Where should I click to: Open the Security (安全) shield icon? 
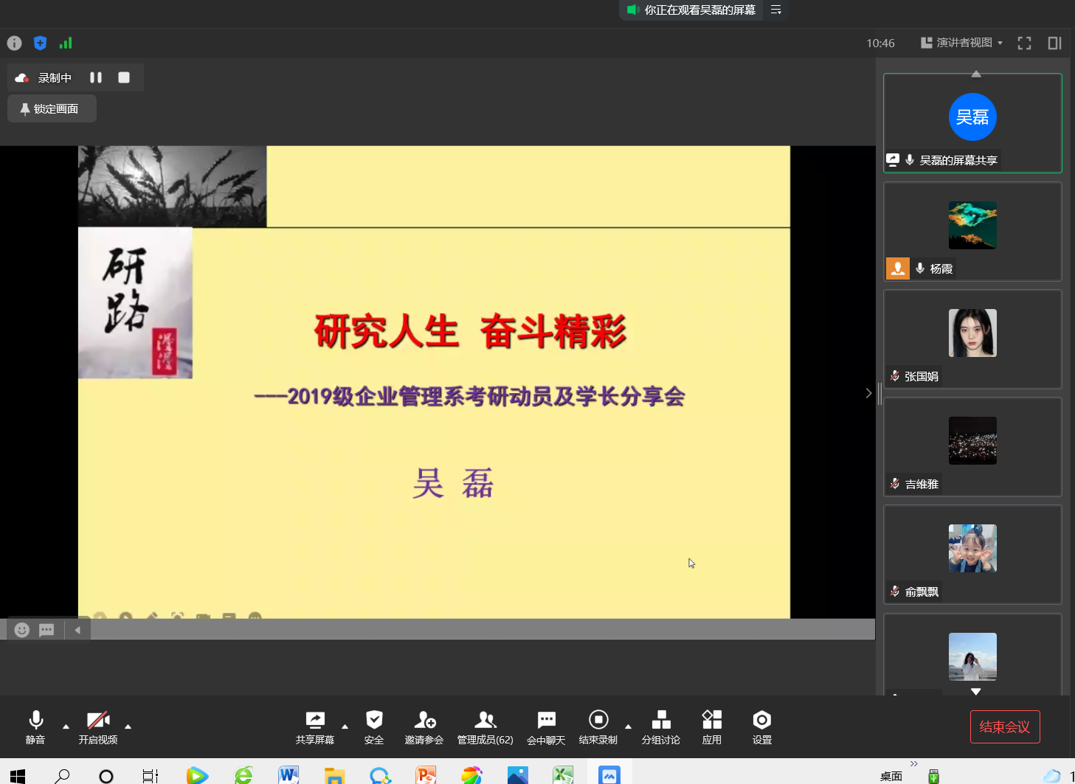[374, 721]
